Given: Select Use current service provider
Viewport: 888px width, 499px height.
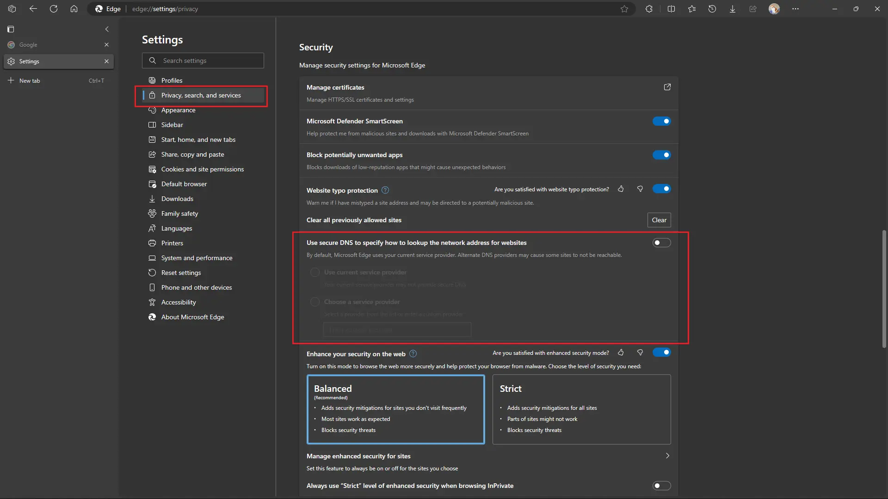Looking at the screenshot, I should (x=315, y=272).
